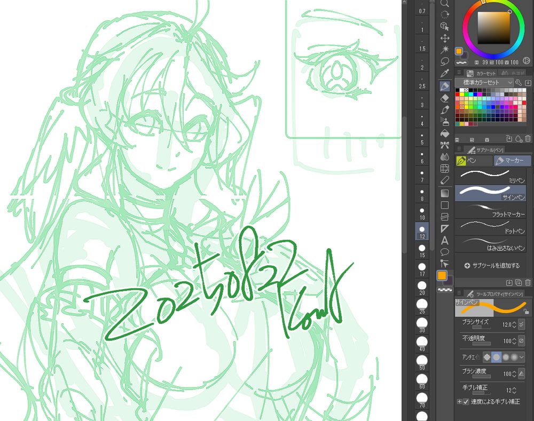
Task: Duplicate sub tool icon
Action: point(519,282)
